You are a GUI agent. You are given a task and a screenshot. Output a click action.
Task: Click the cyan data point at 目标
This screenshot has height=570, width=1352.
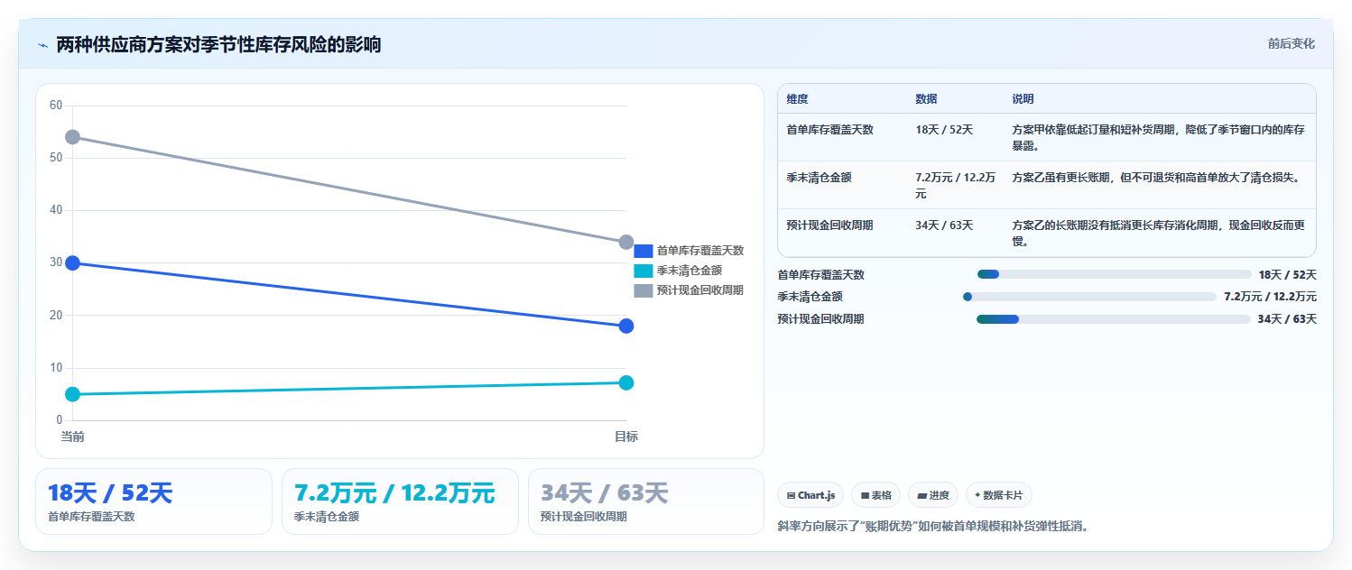pyautogui.click(x=626, y=382)
